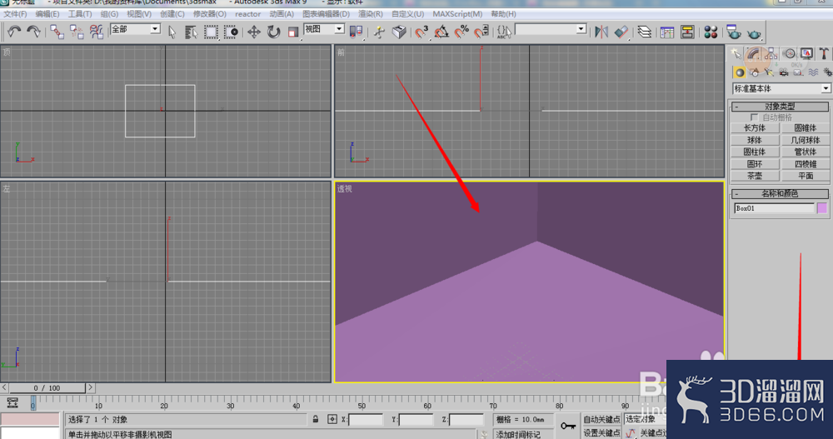This screenshot has width=833, height=439.
Task: Select the Systems gears category icon
Action: click(827, 72)
